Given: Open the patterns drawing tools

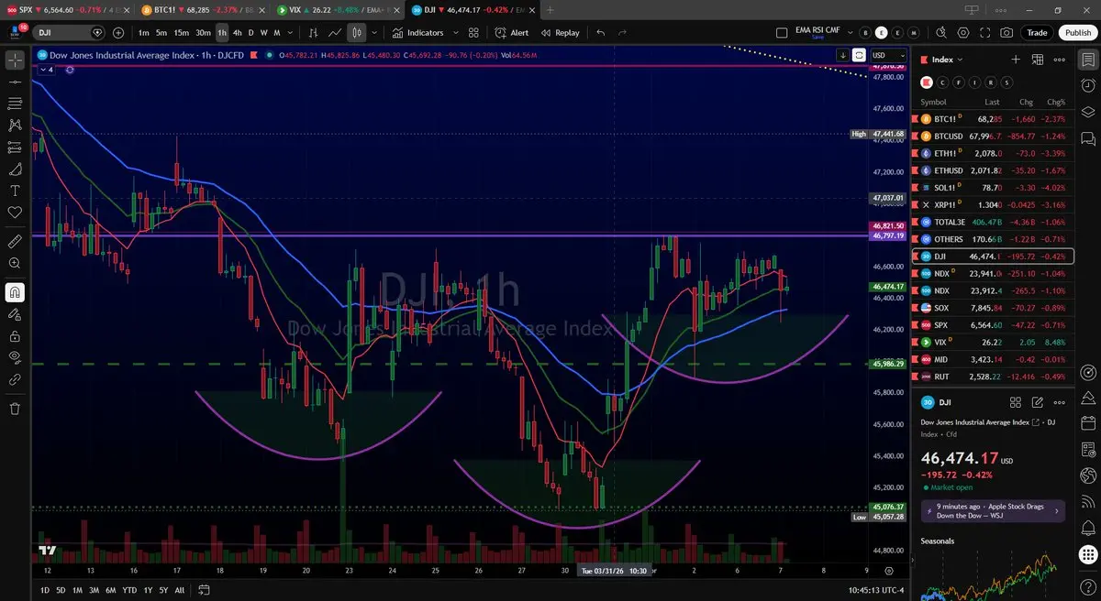Looking at the screenshot, I should tap(15, 126).
